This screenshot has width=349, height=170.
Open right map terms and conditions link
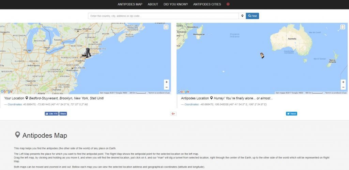[x=336, y=93]
